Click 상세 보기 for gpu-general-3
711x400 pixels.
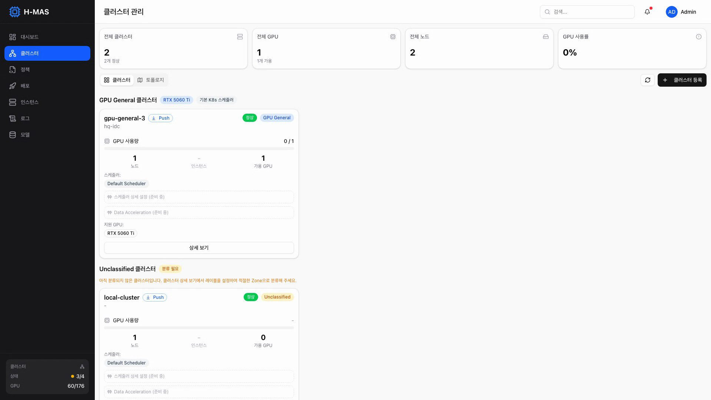click(199, 248)
